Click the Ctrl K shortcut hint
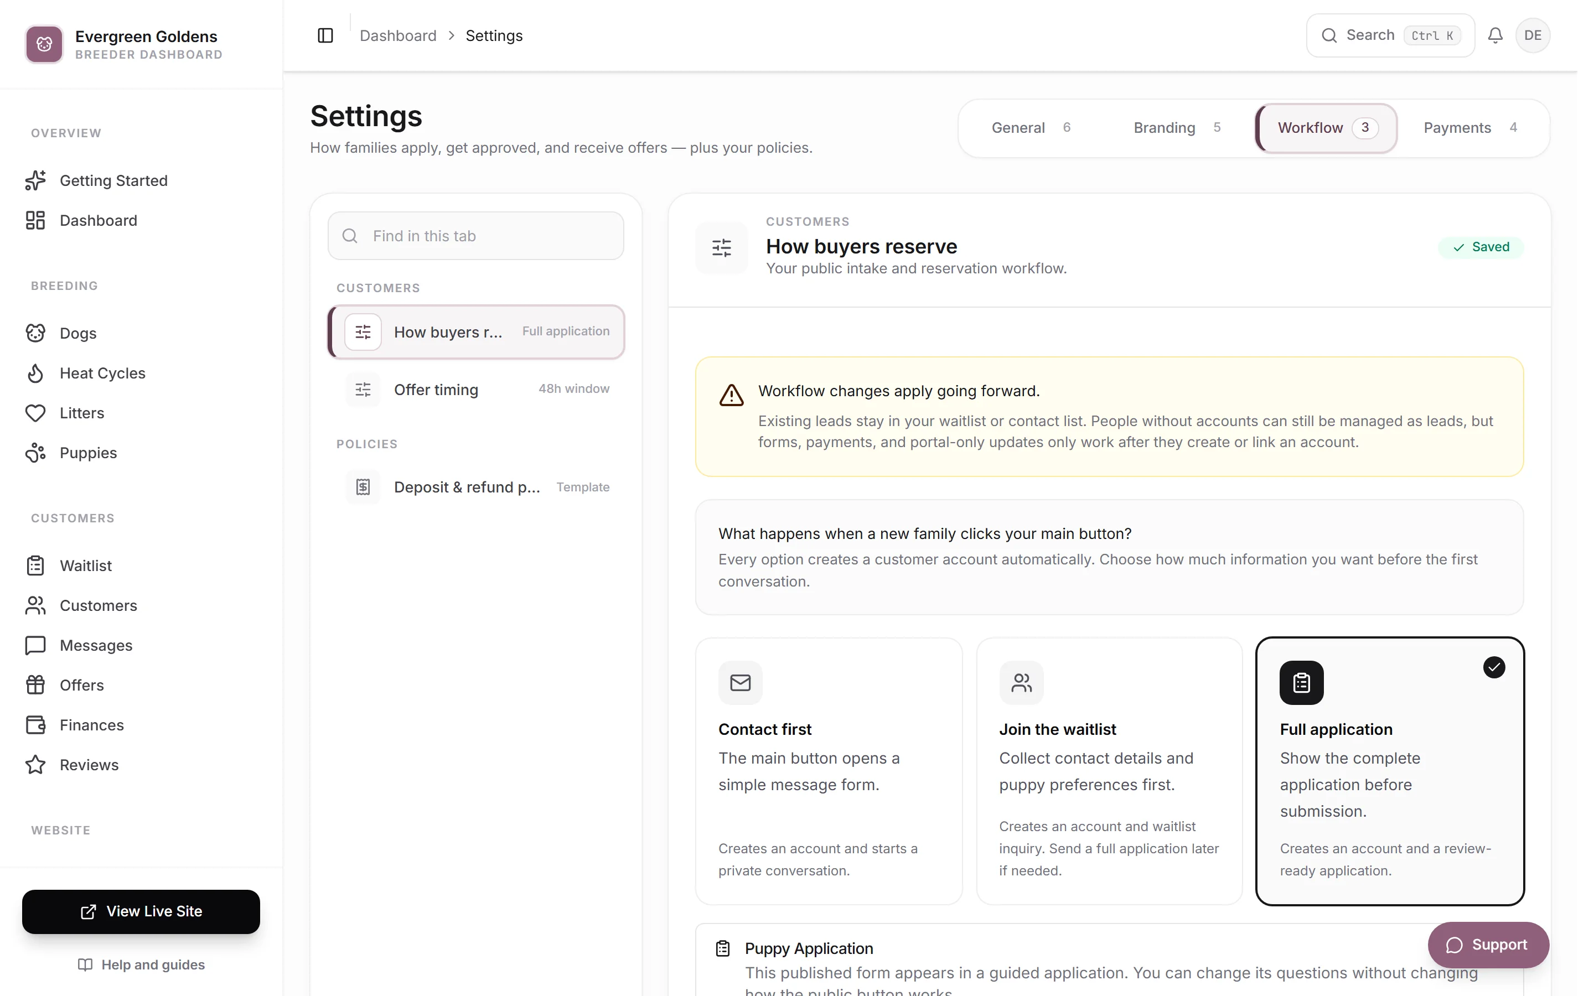 click(1432, 35)
